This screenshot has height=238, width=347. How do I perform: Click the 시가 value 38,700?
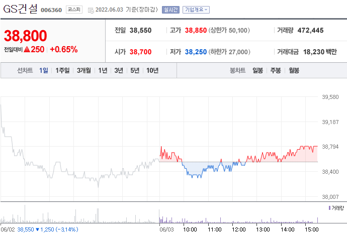tap(140, 52)
